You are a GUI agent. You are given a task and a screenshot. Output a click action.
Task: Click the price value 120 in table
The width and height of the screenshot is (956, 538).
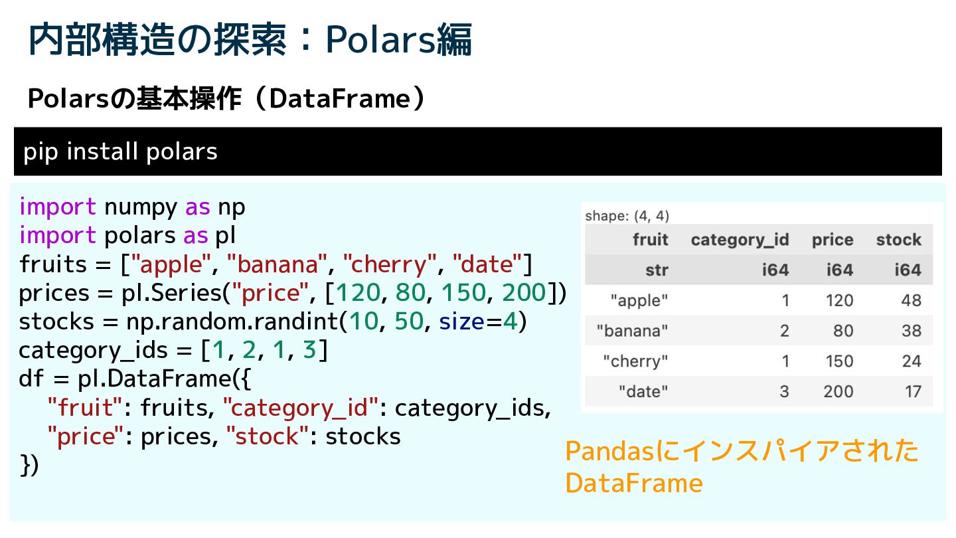[x=838, y=301]
